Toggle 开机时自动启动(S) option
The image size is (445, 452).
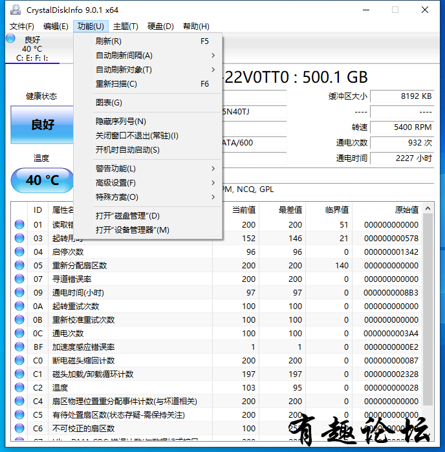[148, 150]
